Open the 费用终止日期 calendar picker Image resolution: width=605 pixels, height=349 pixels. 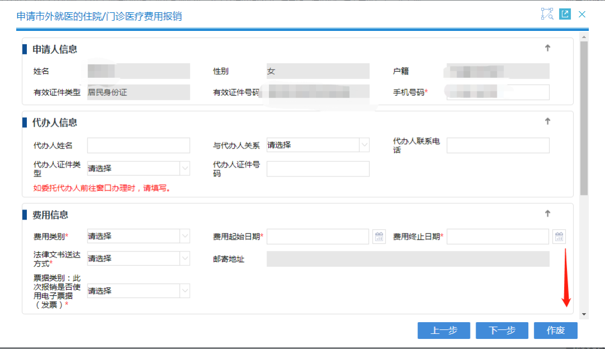pos(559,236)
